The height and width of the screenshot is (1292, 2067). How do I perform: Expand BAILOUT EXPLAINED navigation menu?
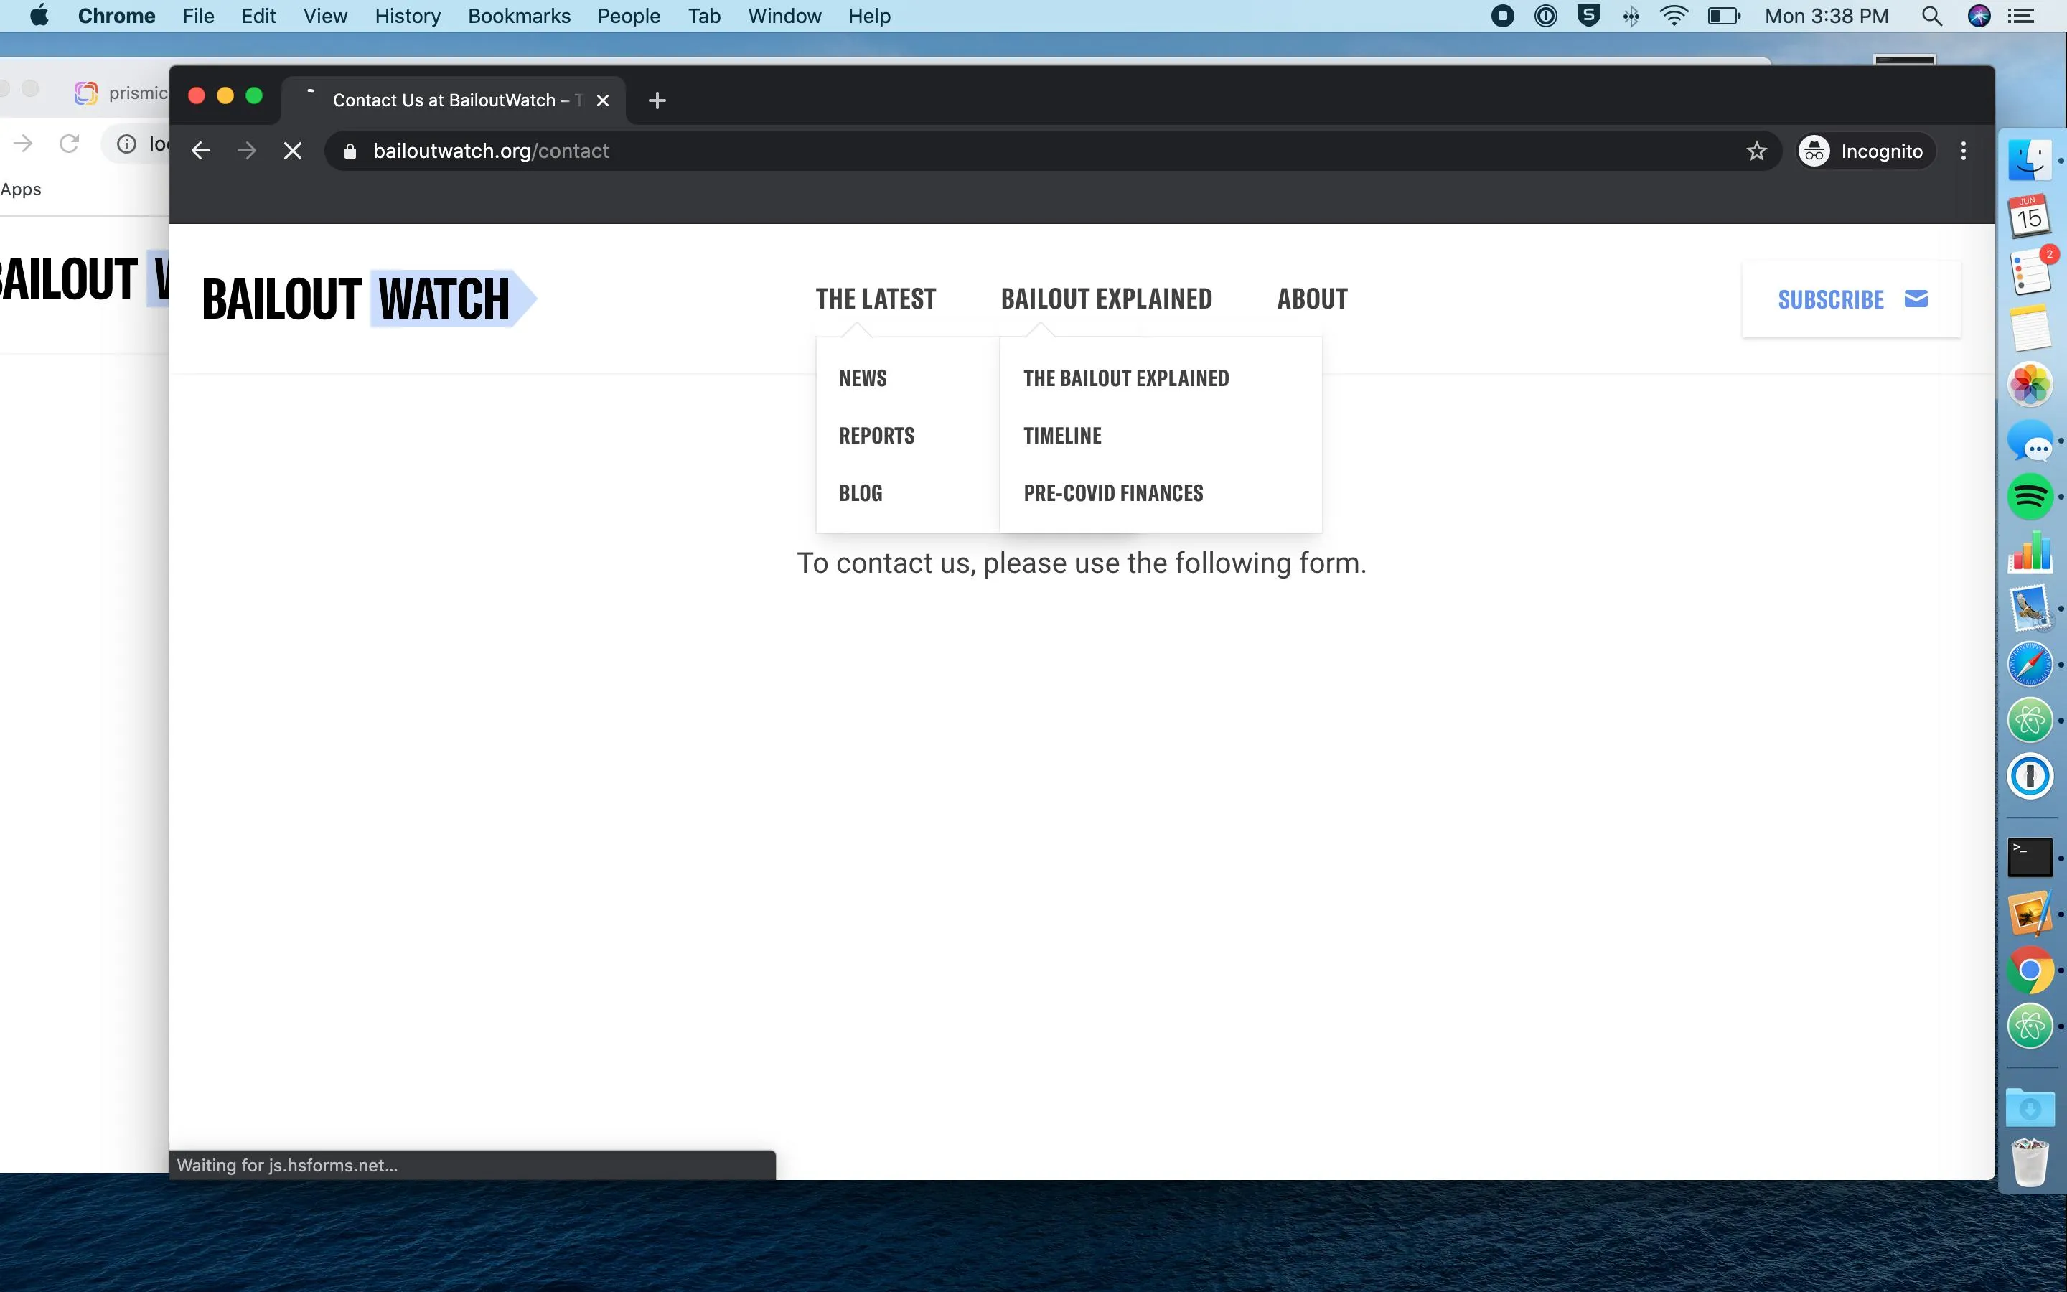point(1106,299)
